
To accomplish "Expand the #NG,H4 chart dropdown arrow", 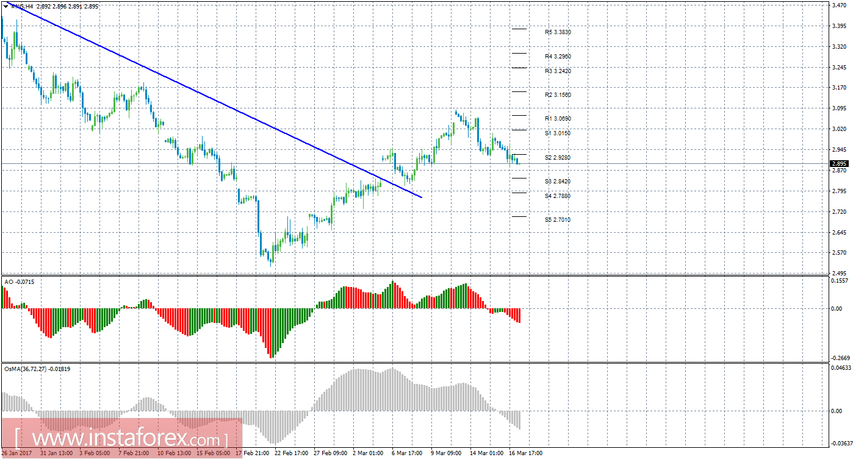I will coord(6,6).
